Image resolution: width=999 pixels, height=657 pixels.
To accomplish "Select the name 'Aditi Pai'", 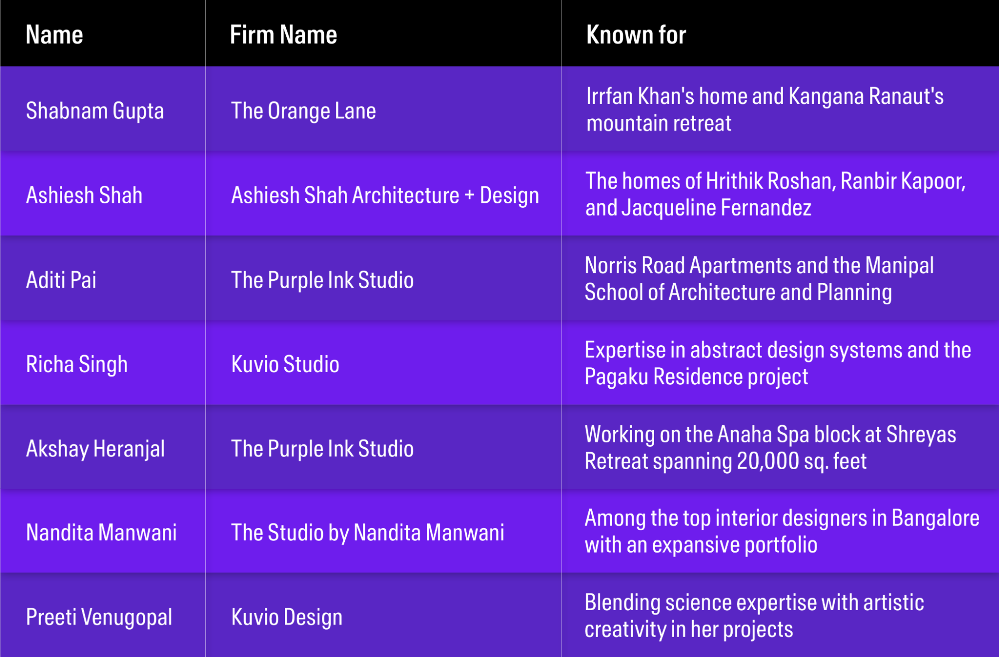I will tap(61, 280).
